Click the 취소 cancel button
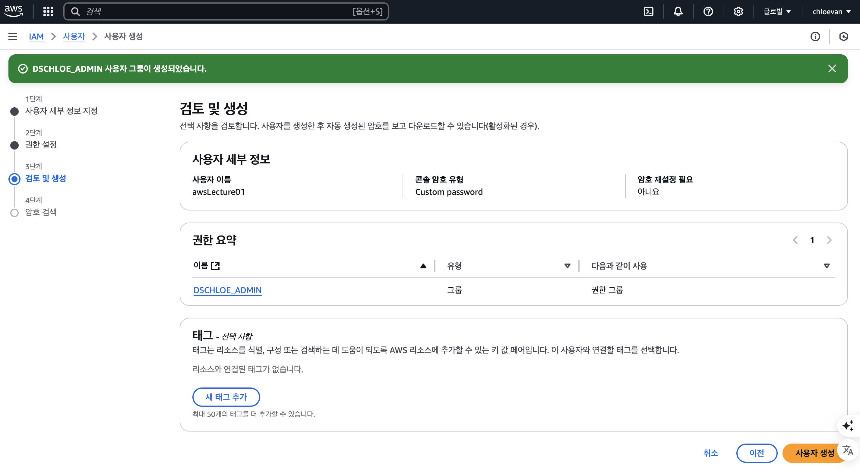Image resolution: width=860 pixels, height=468 pixels. tap(711, 453)
